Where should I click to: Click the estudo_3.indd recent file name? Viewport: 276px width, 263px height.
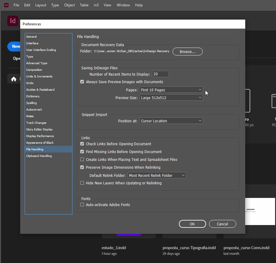(114, 248)
